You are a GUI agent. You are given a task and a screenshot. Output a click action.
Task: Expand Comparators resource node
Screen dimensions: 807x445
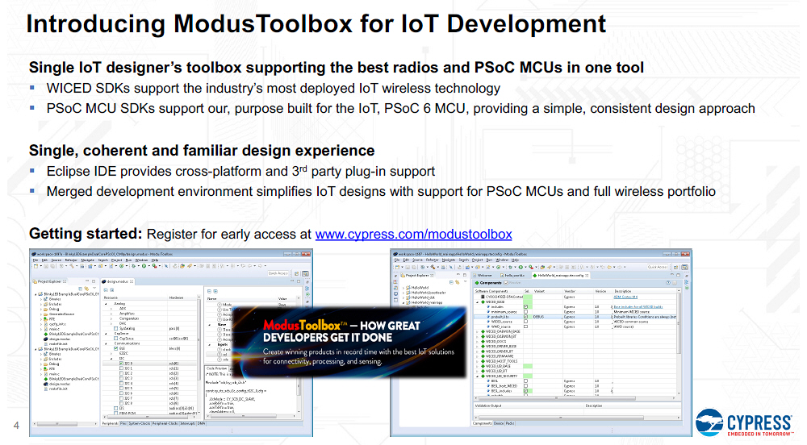pyautogui.click(x=111, y=318)
